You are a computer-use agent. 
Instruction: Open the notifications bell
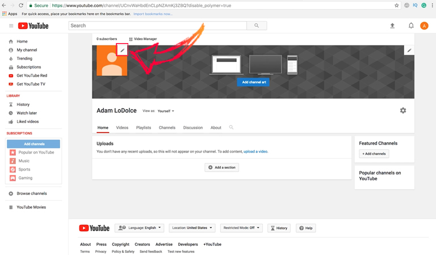pyautogui.click(x=411, y=26)
